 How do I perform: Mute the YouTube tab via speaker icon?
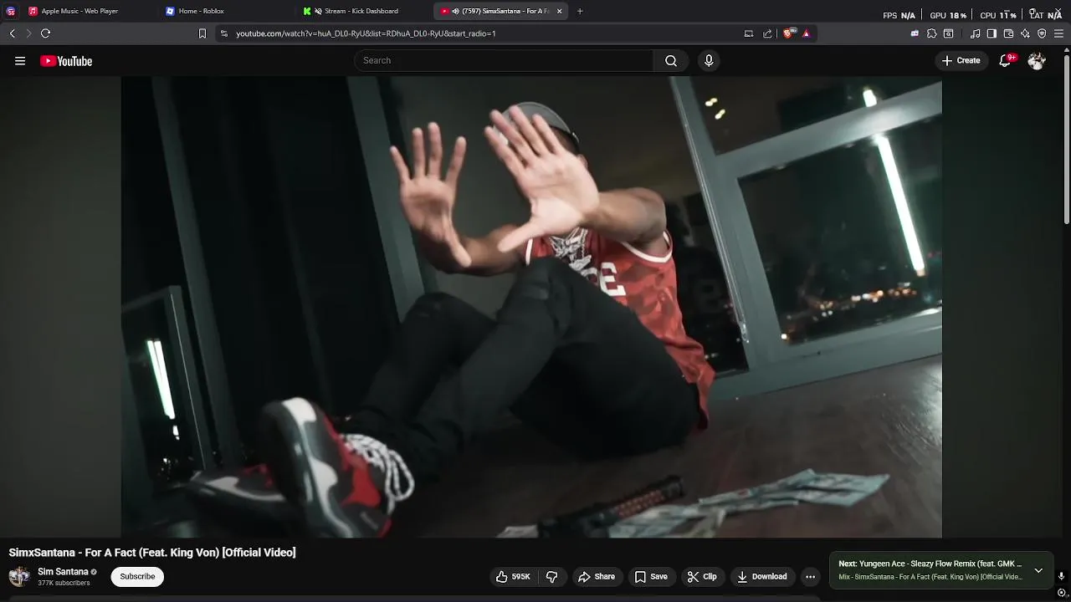pos(455,11)
